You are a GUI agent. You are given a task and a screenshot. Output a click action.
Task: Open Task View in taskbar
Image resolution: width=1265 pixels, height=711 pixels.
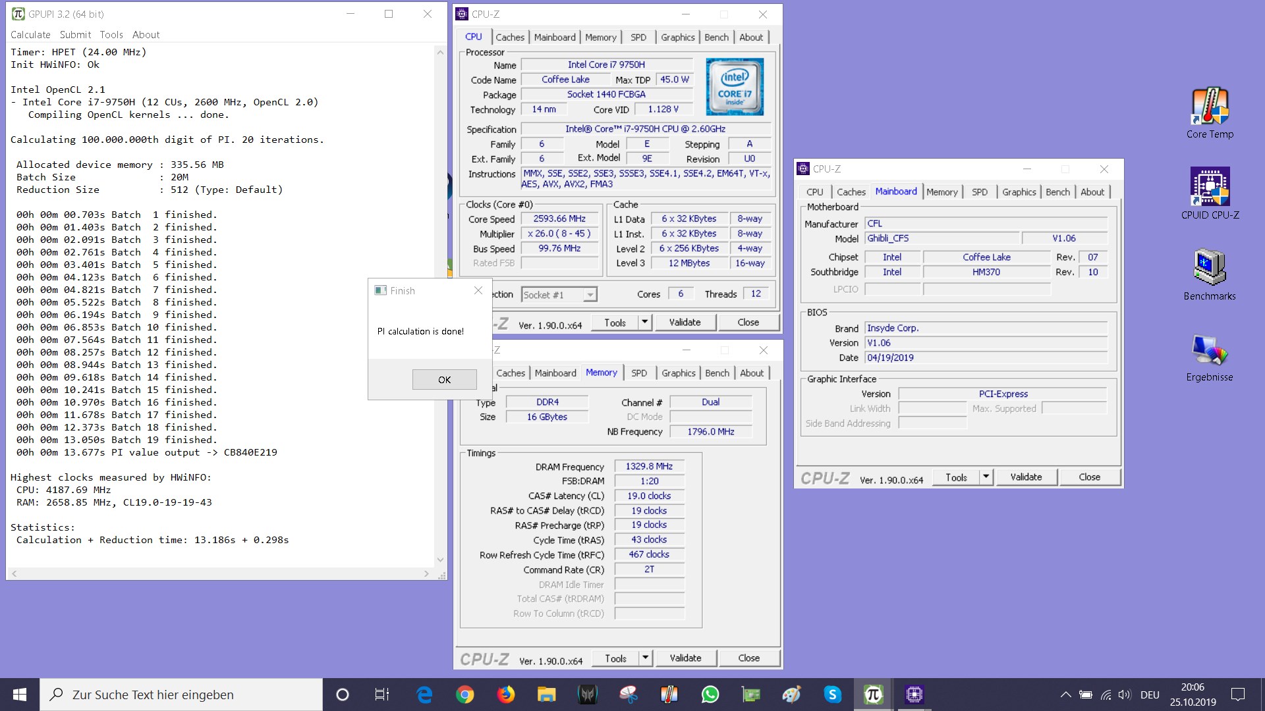click(382, 695)
